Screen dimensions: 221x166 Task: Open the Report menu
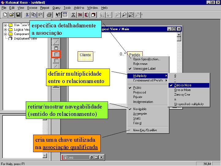point(45,8)
